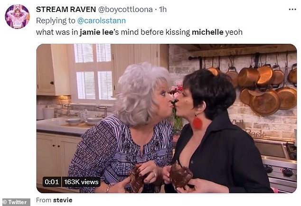The image size is (301, 206).
Task: Select the bold 'michelle' text
Action: (x=207, y=32)
